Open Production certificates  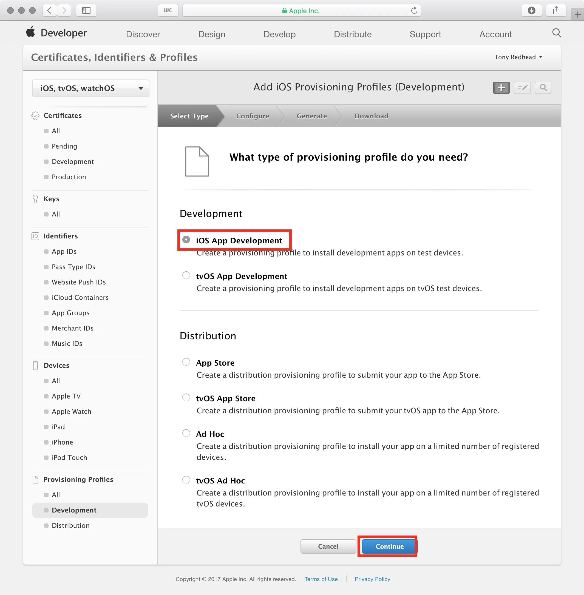[x=69, y=177]
